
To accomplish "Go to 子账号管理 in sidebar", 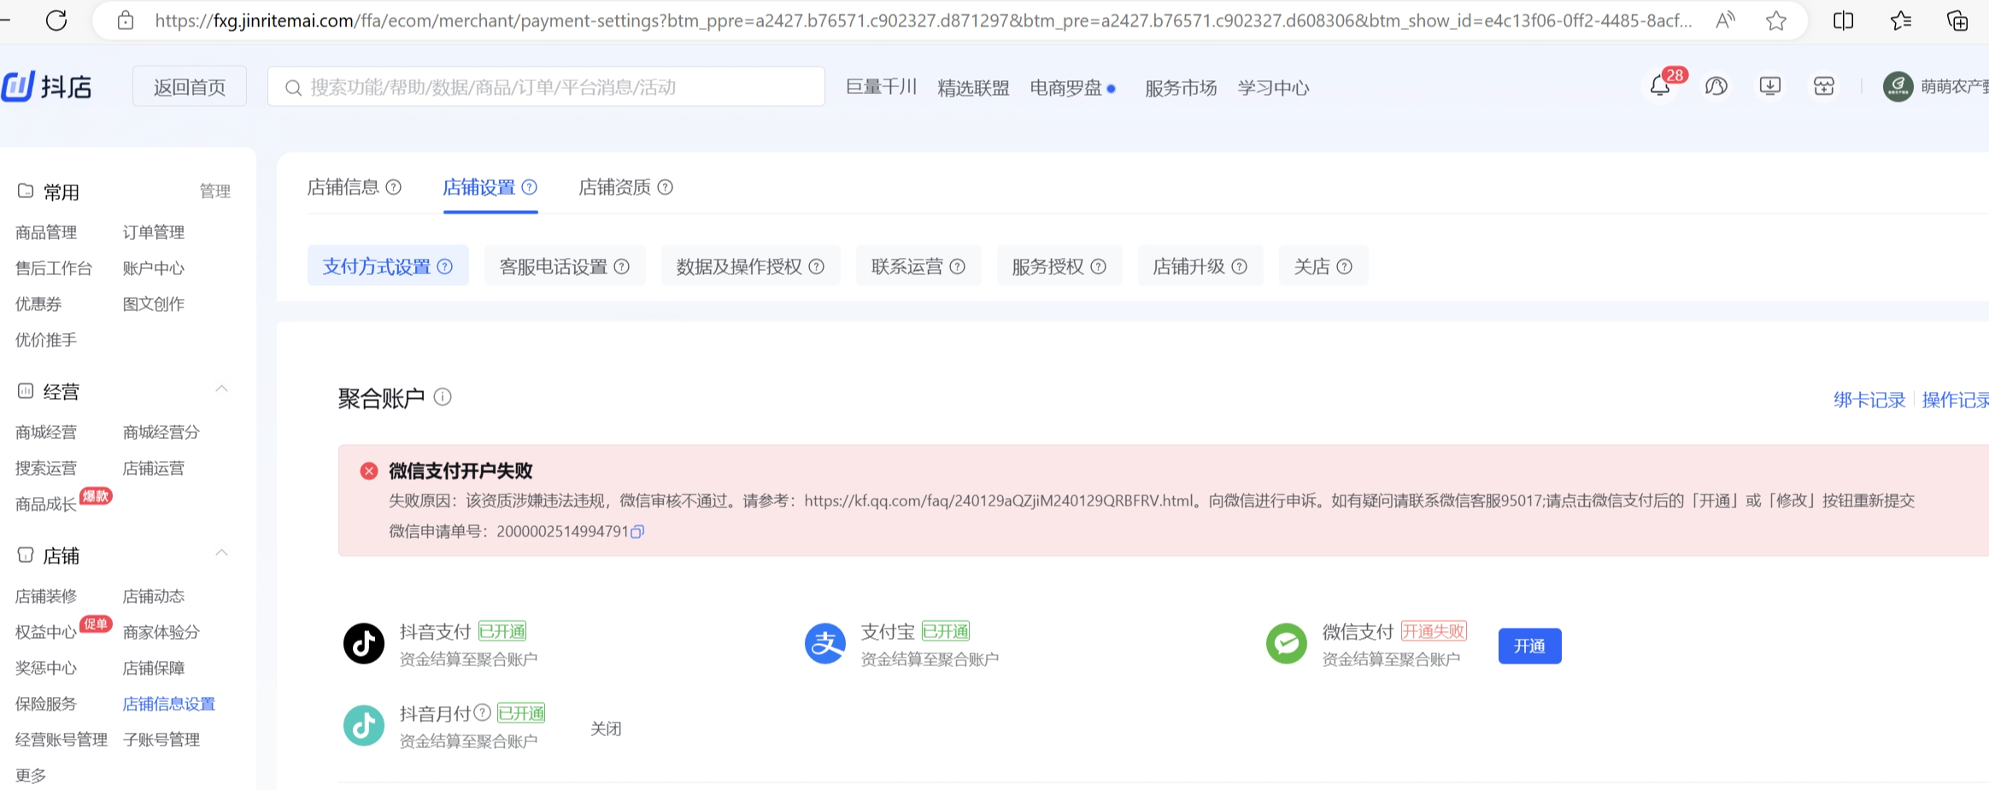I will 161,740.
